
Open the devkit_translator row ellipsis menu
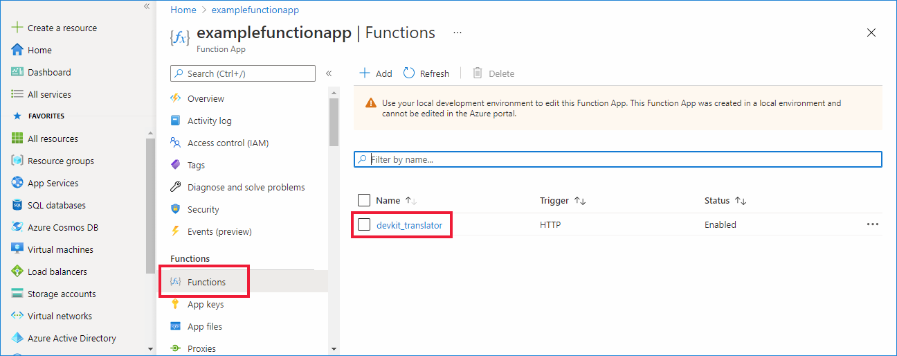click(x=872, y=224)
